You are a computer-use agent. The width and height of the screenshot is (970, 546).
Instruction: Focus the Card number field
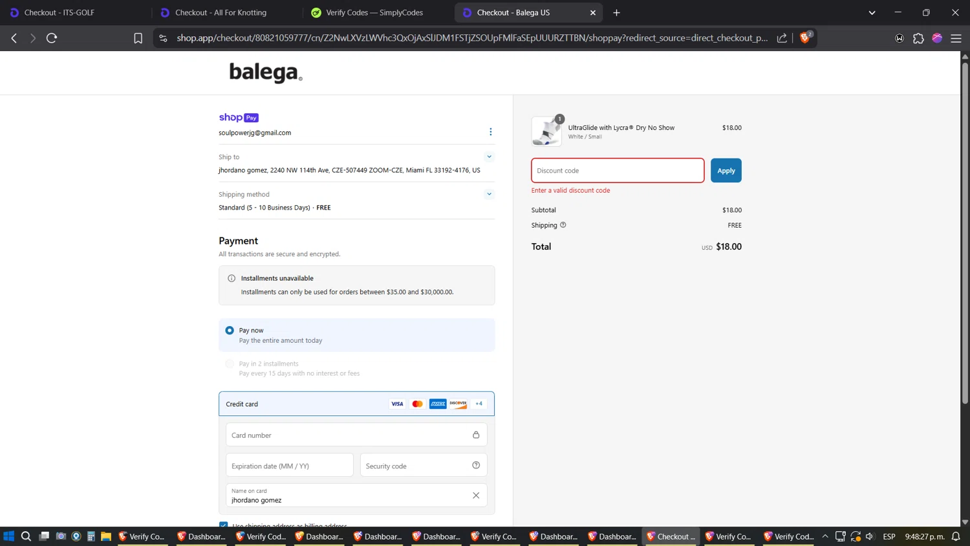coord(356,435)
